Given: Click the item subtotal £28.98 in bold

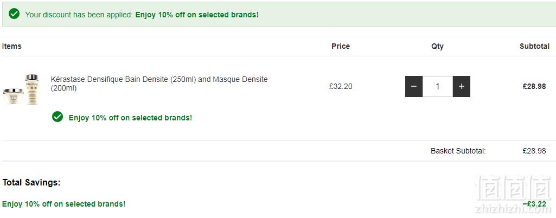Looking at the screenshot, I should (x=534, y=86).
